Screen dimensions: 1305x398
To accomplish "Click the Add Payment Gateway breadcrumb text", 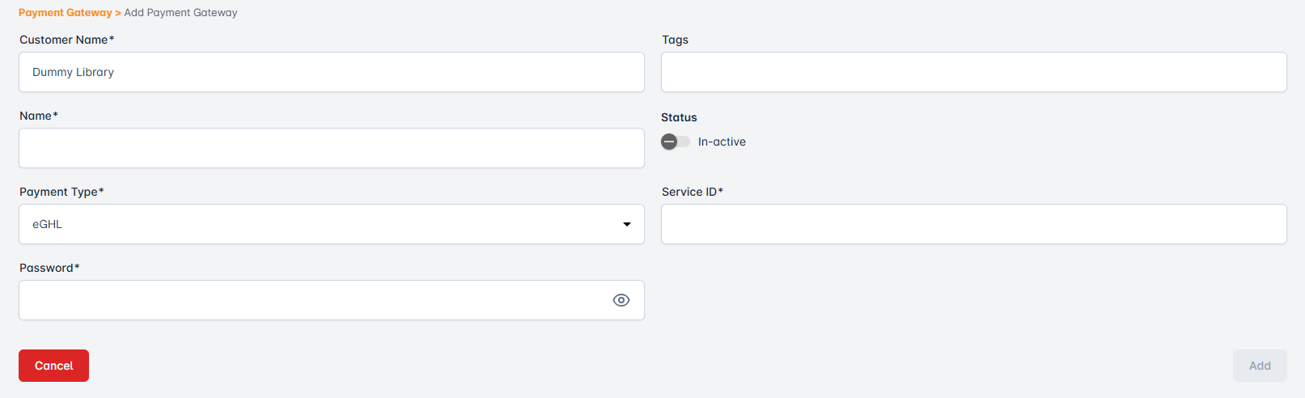I will point(180,12).
